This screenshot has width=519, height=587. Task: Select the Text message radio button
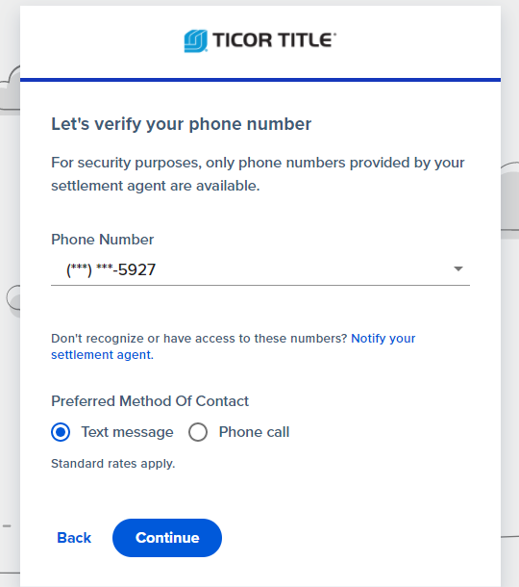(61, 432)
